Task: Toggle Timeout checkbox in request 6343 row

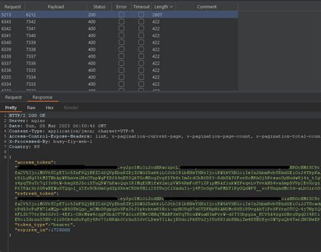Action: 142,22
